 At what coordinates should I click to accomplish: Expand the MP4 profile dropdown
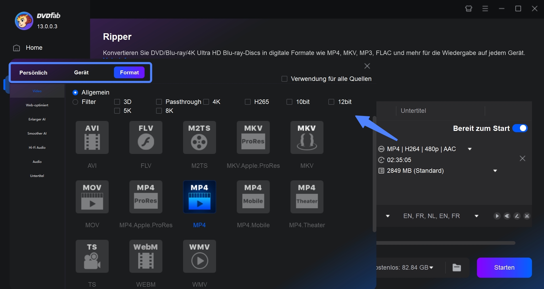pyautogui.click(x=471, y=149)
